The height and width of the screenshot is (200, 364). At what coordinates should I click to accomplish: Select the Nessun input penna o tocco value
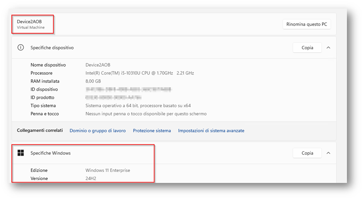click(146, 114)
